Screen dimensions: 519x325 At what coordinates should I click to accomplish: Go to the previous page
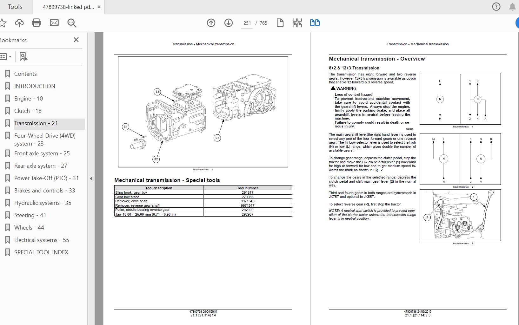pyautogui.click(x=211, y=23)
